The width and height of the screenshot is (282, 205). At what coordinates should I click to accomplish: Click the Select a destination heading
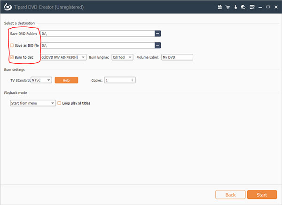(19, 23)
